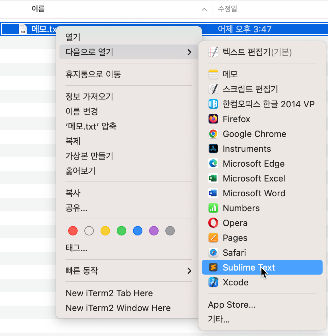The width and height of the screenshot is (328, 336).
Task: Apply the red tag color
Action: 73,231
